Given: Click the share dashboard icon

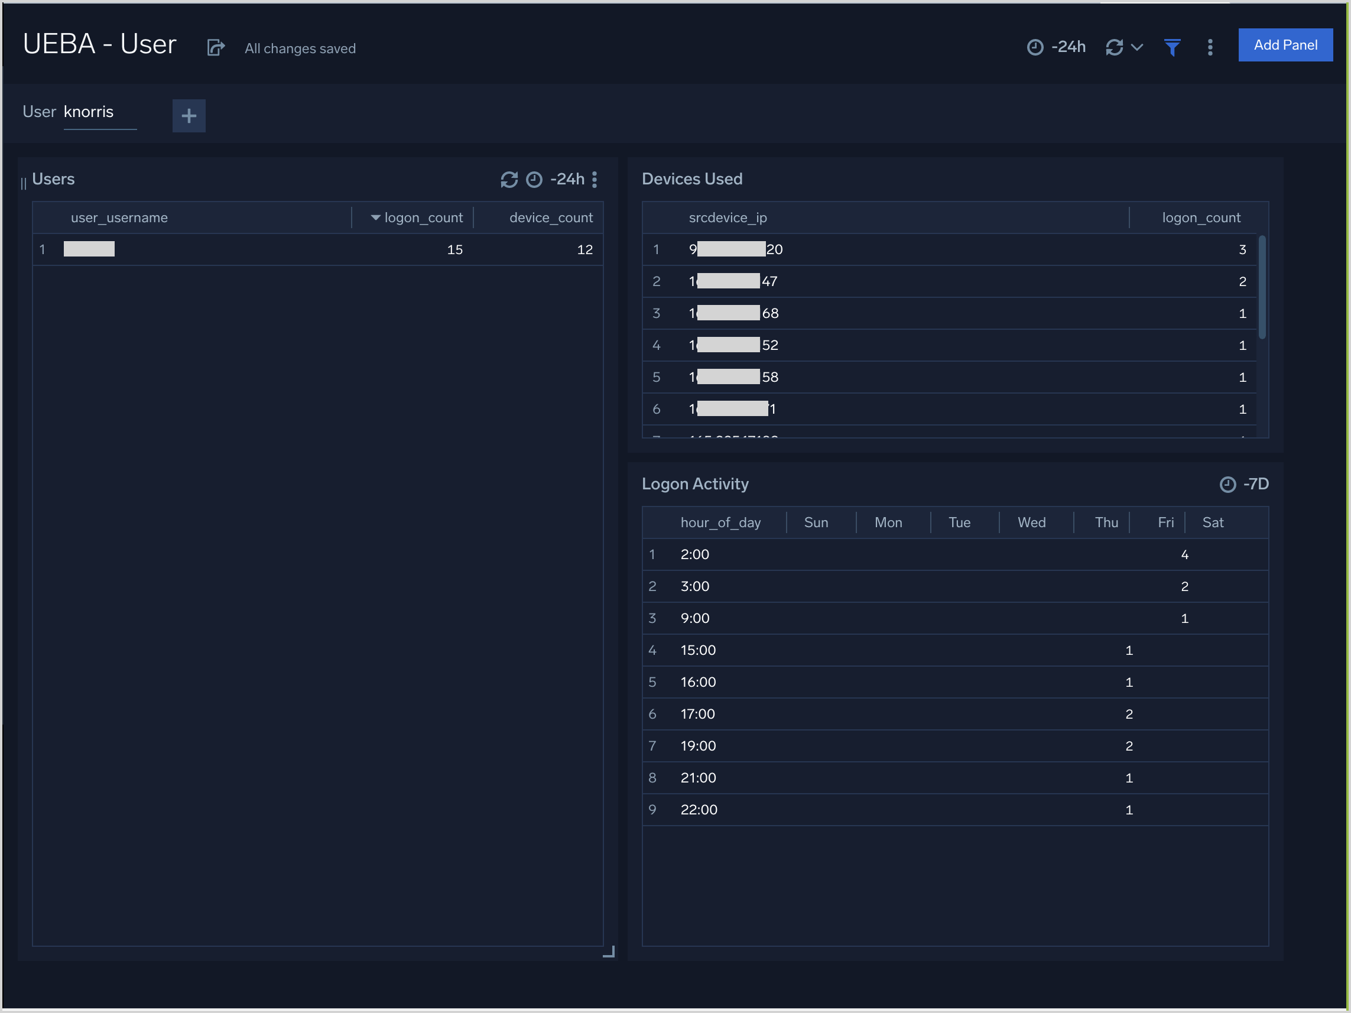Looking at the screenshot, I should tap(216, 48).
